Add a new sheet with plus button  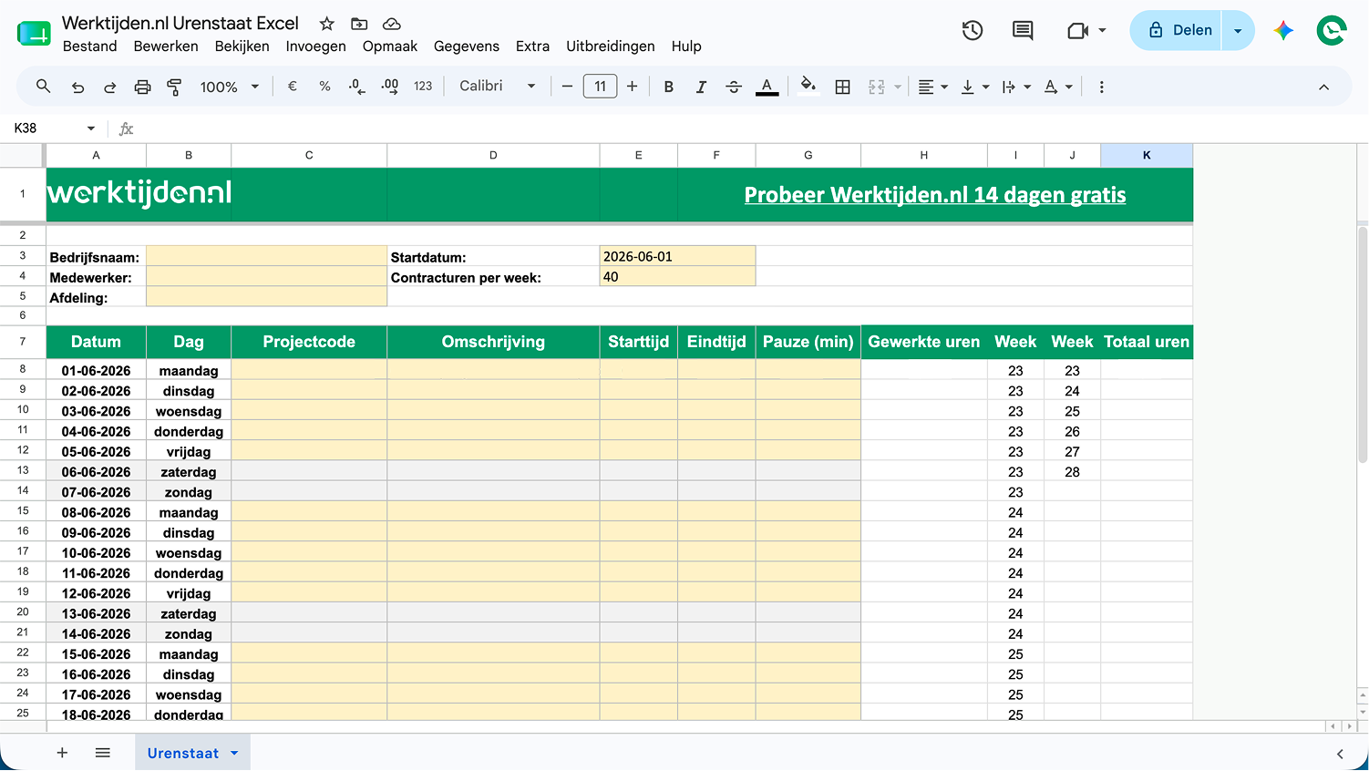tap(62, 753)
